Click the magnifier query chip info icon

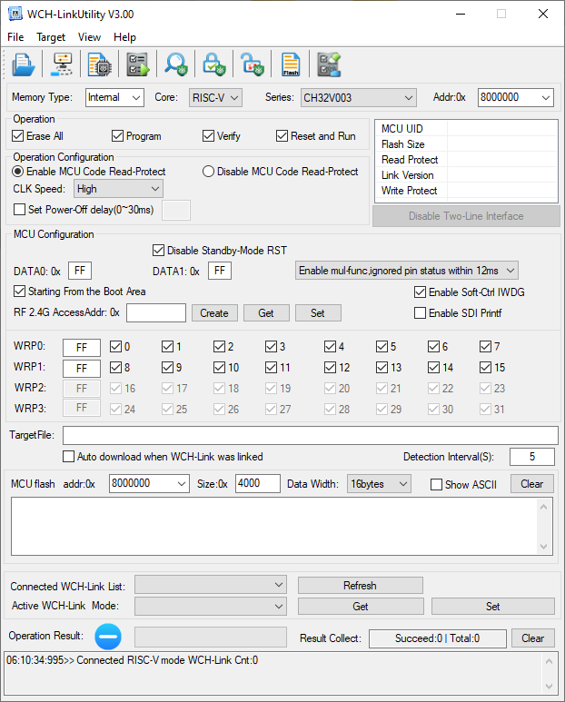[x=176, y=64]
